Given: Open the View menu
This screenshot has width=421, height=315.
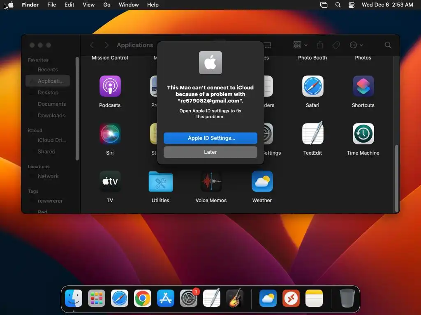Looking at the screenshot, I should pos(89,5).
